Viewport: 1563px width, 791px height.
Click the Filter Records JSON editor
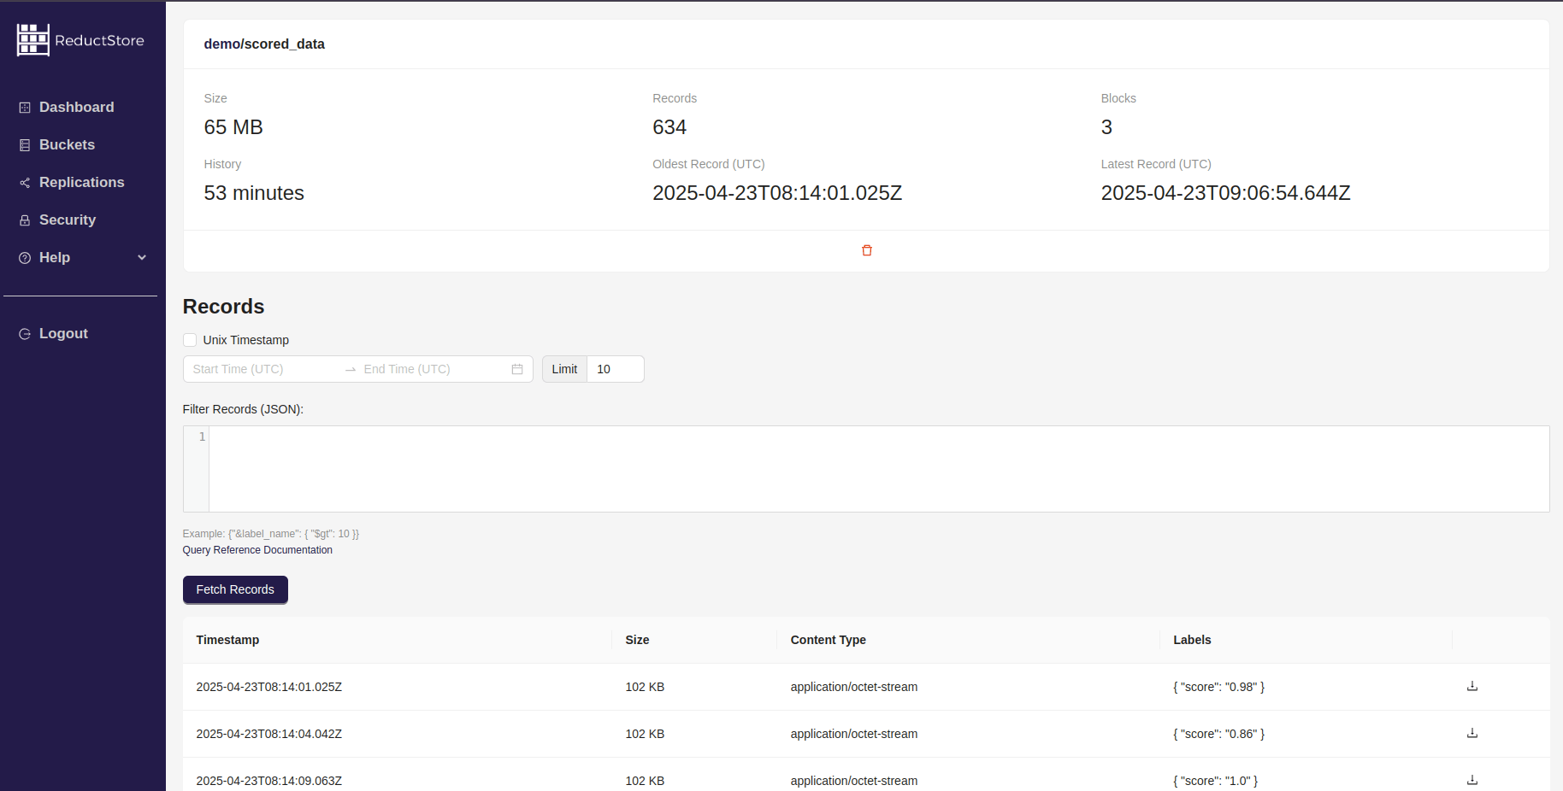[x=770, y=469]
